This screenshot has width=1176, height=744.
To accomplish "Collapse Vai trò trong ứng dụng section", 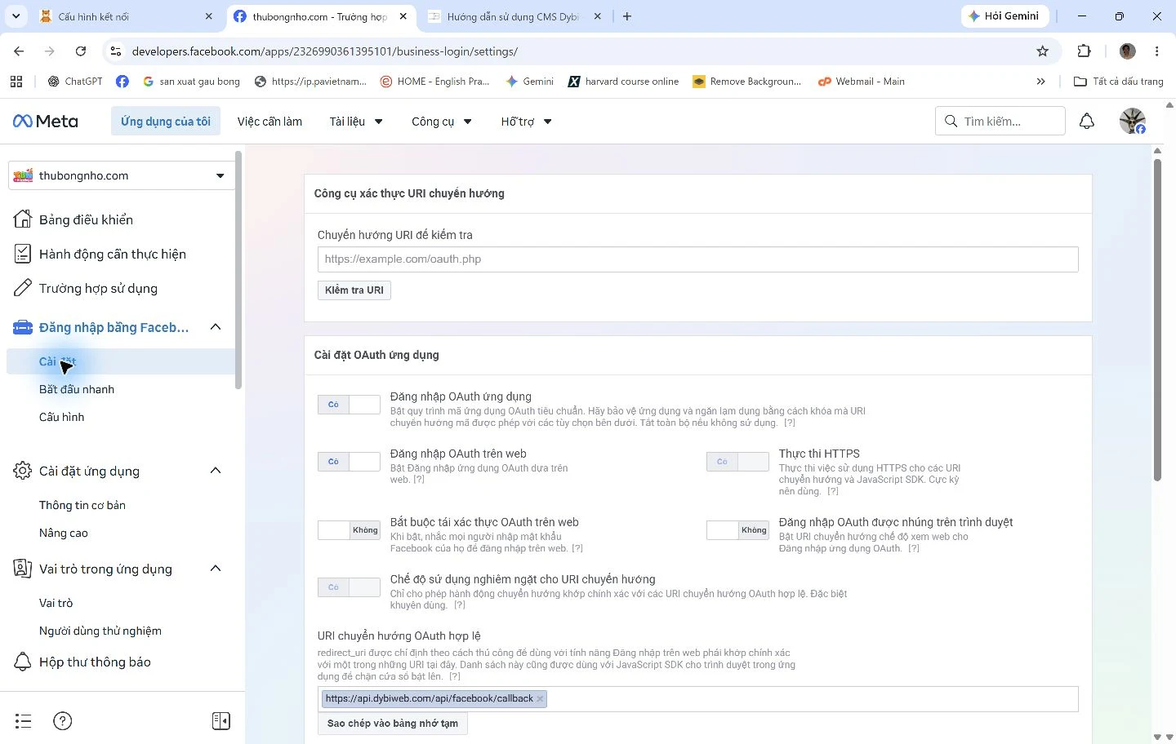I will point(216,569).
